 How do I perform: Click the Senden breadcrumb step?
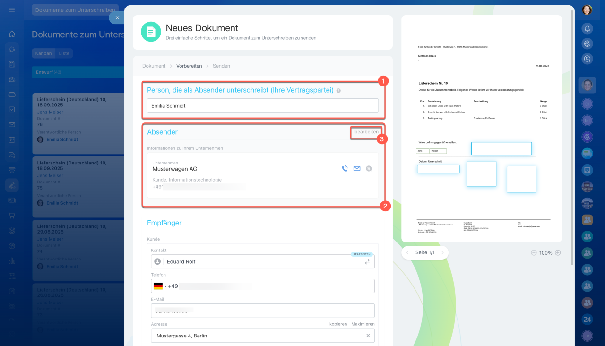pyautogui.click(x=221, y=66)
